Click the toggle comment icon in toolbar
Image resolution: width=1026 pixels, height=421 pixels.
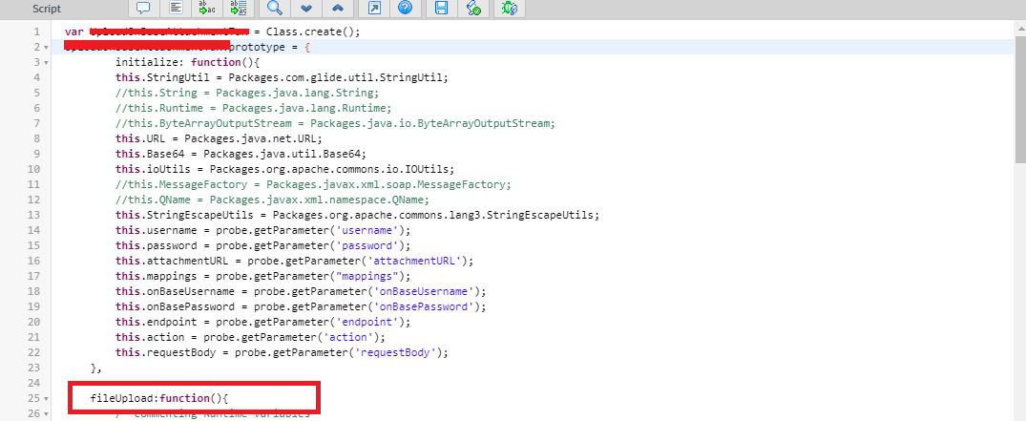coord(143,9)
